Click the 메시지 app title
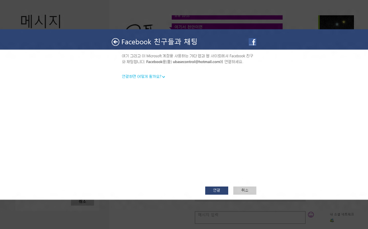The image size is (368, 229). (41, 22)
